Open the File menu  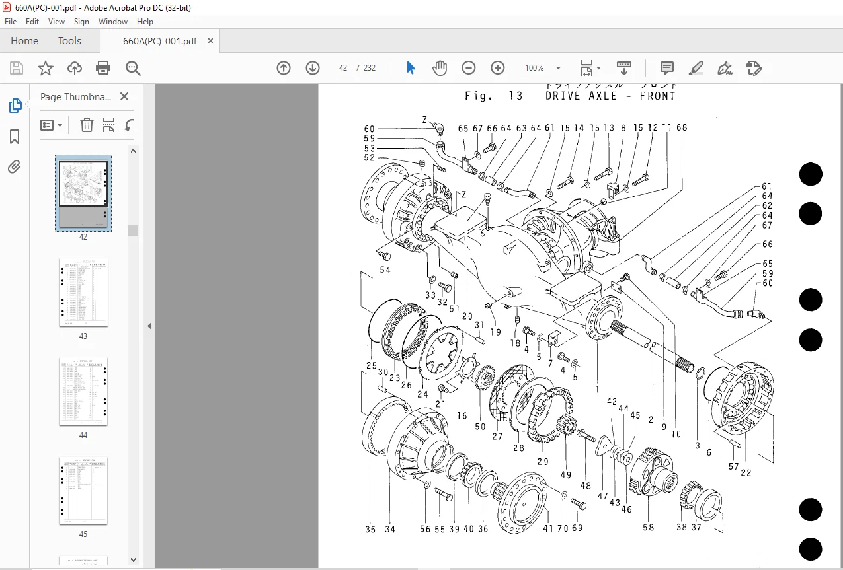[x=11, y=22]
